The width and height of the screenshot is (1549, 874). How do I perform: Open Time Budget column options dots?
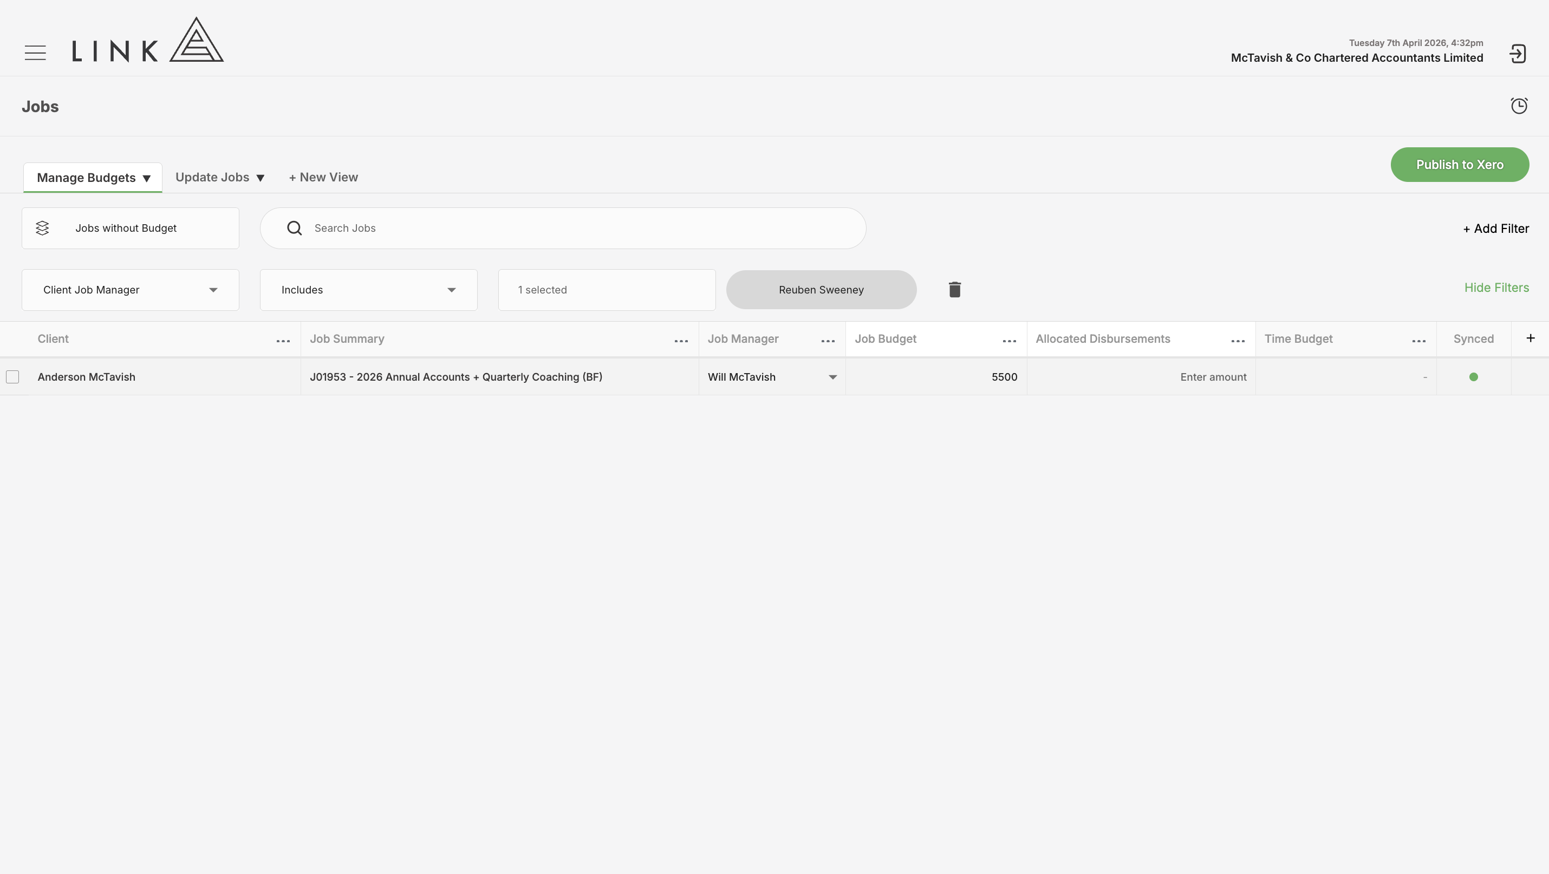(1419, 341)
